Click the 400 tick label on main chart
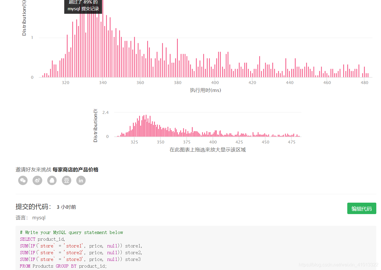Screen dimensions: 381x270 (215, 83)
